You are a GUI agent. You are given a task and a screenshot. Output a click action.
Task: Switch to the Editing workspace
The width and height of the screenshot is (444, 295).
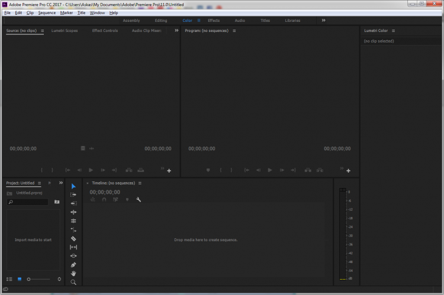point(161,21)
